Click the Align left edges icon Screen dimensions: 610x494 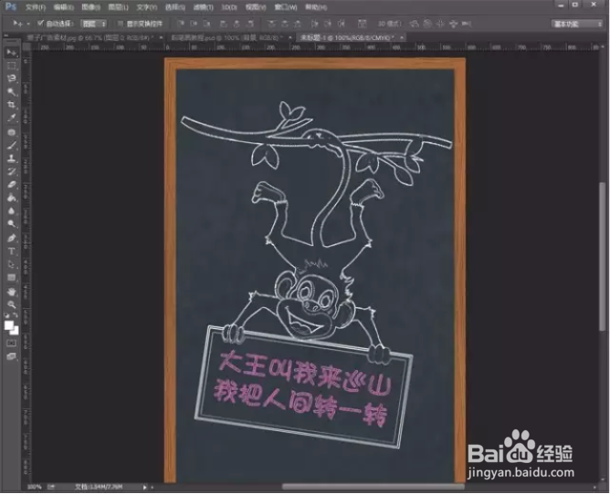point(224,24)
